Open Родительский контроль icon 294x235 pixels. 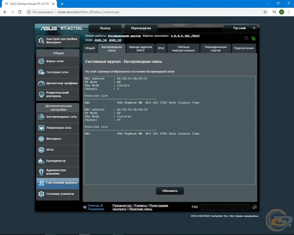41,94
